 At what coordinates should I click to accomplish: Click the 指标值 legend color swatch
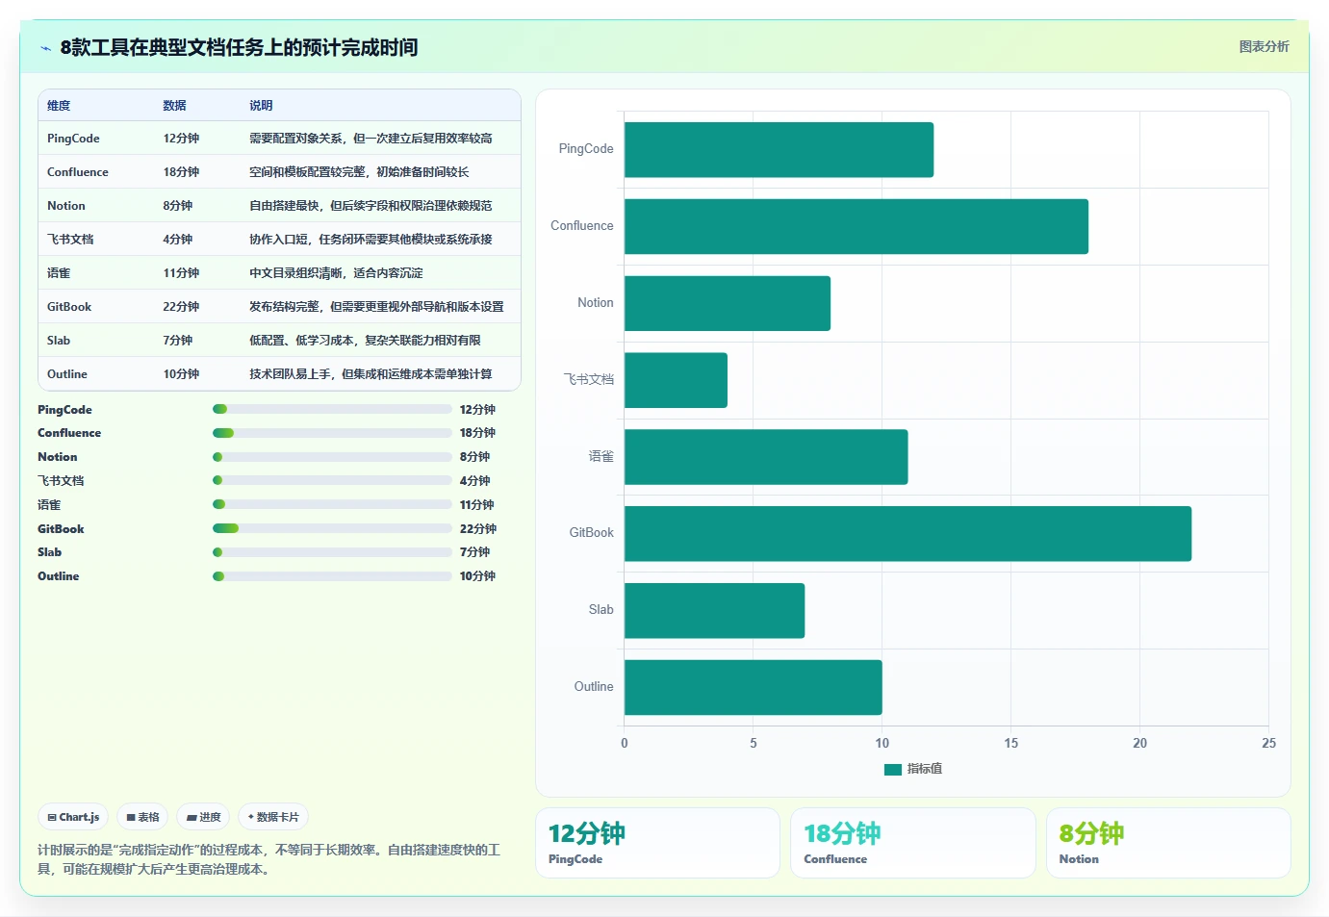[x=892, y=769]
